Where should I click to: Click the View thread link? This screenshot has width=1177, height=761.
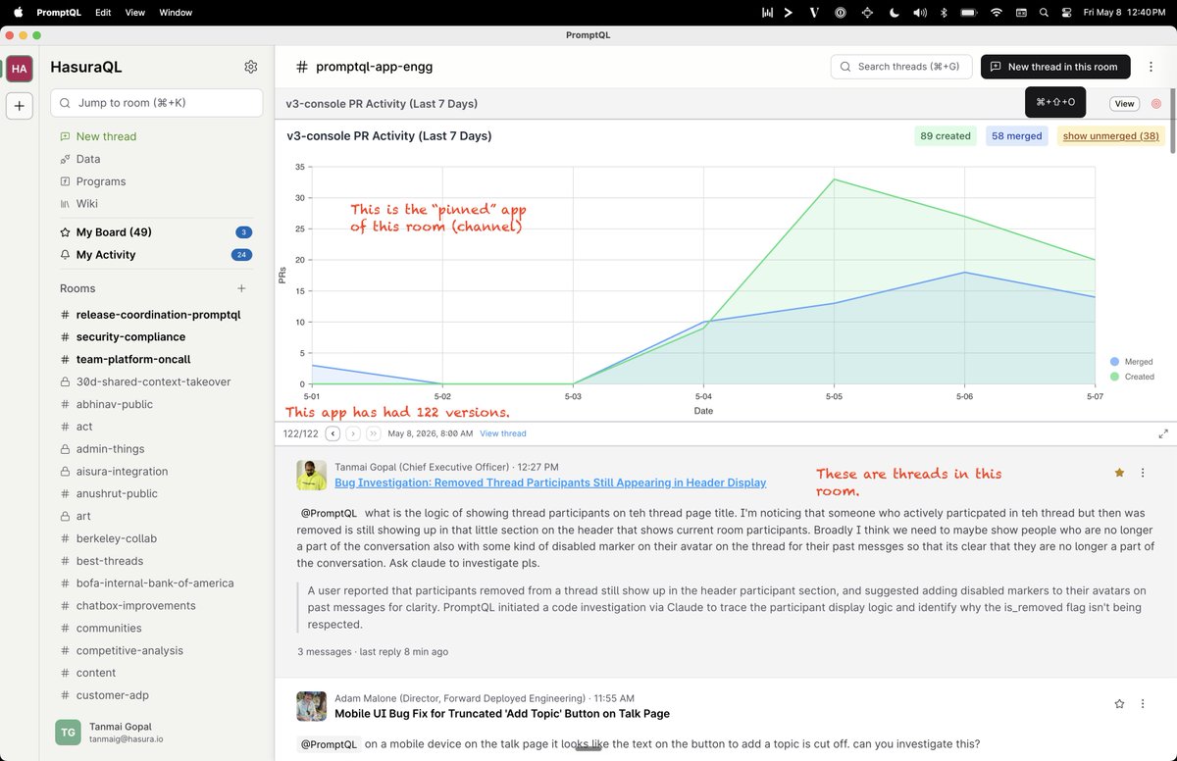tap(503, 433)
